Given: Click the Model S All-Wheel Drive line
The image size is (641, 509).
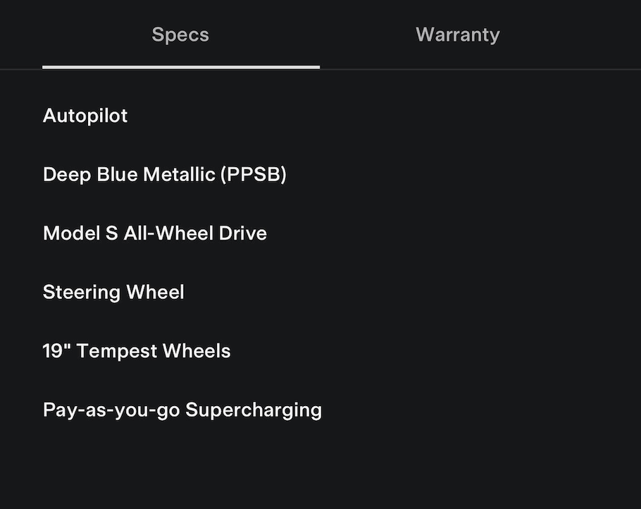Looking at the screenshot, I should [155, 233].
